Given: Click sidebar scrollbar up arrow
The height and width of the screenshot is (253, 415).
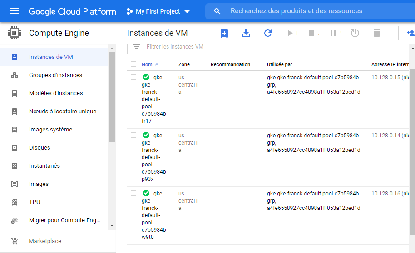Looking at the screenshot, I should [x=112, y=49].
